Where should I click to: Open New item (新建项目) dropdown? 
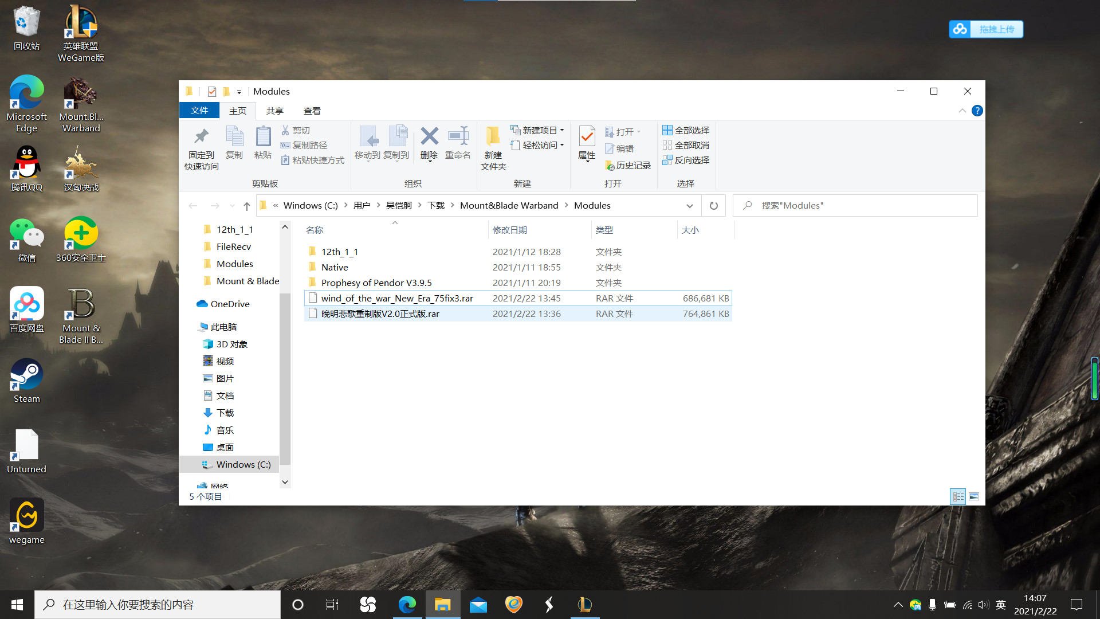click(x=537, y=130)
